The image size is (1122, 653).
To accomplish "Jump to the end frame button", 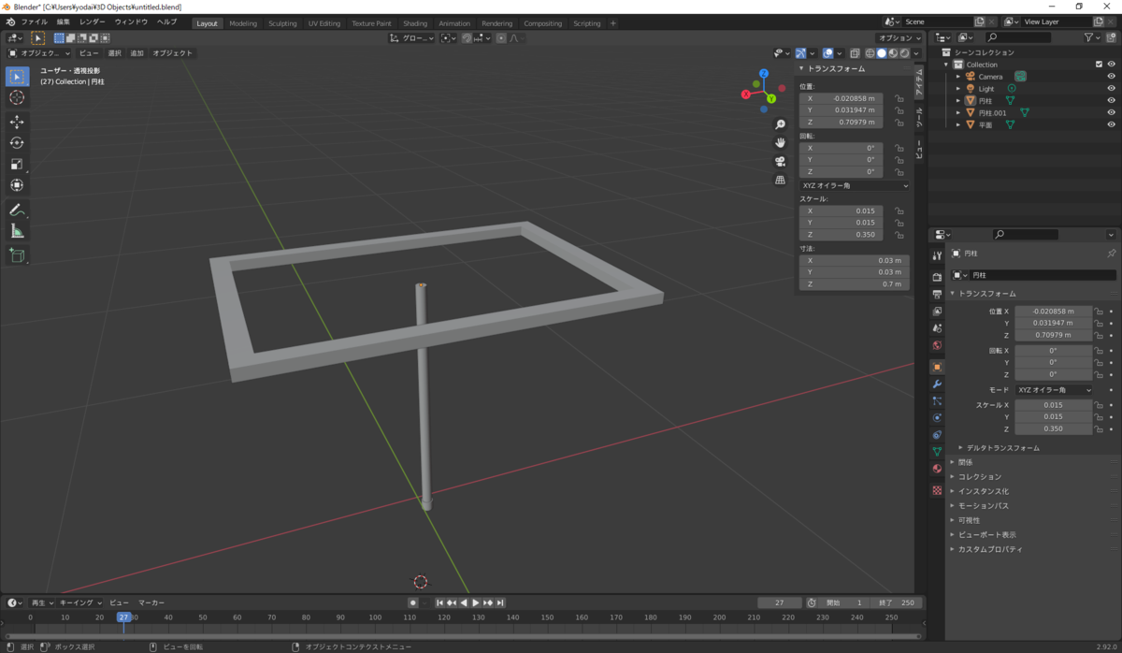I will [x=500, y=602].
